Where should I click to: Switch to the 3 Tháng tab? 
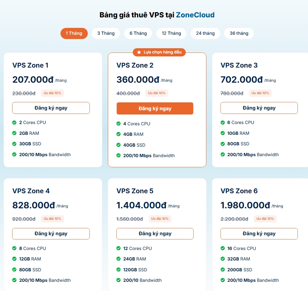106,33
